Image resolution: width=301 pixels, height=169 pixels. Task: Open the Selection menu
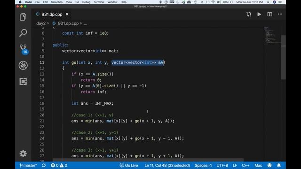57,2
